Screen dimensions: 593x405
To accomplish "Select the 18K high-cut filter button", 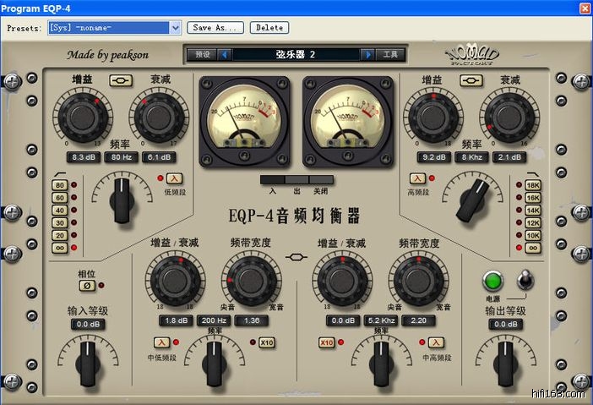I will click(533, 185).
